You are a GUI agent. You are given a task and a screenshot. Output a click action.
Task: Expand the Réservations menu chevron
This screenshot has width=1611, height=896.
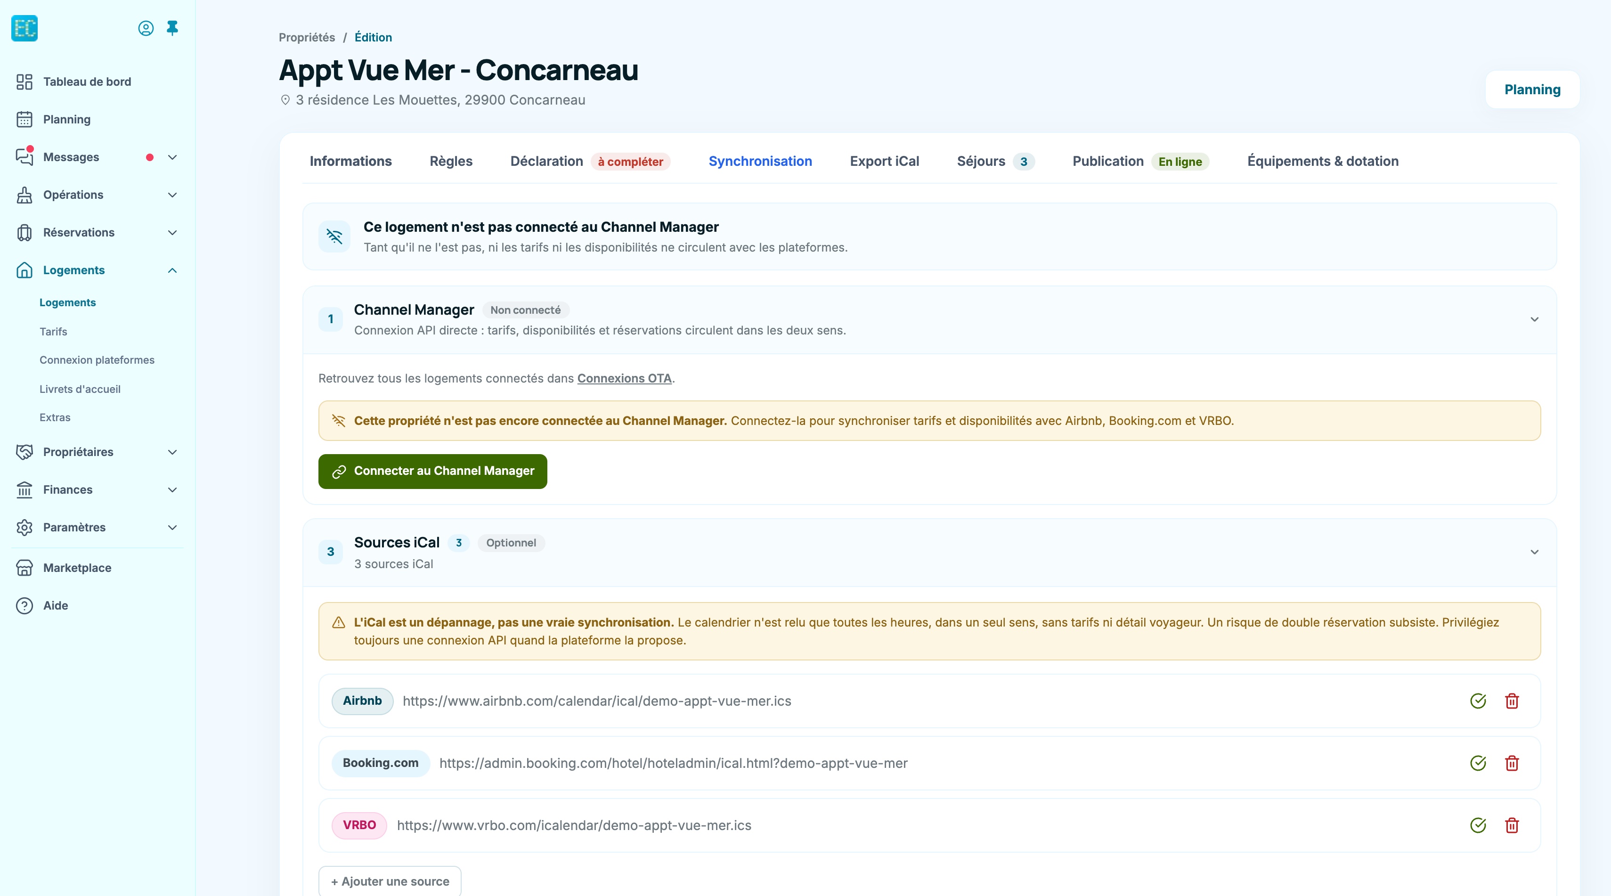[x=172, y=233]
